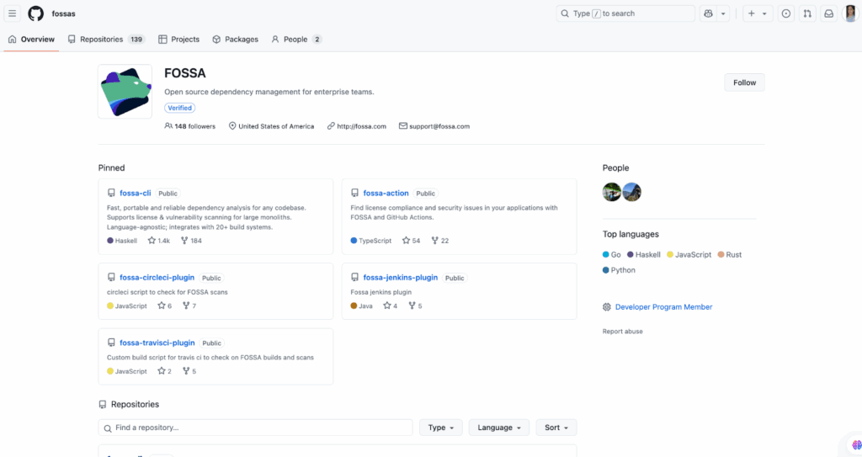Expand the Copilot dropdown arrow
Image resolution: width=862 pixels, height=457 pixels.
tap(723, 13)
